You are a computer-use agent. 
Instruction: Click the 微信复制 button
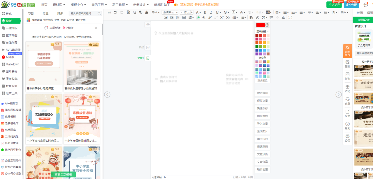[x=262, y=93]
